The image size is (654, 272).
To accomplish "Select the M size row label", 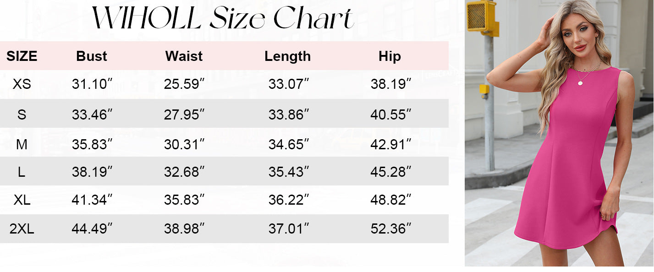I will tap(22, 145).
